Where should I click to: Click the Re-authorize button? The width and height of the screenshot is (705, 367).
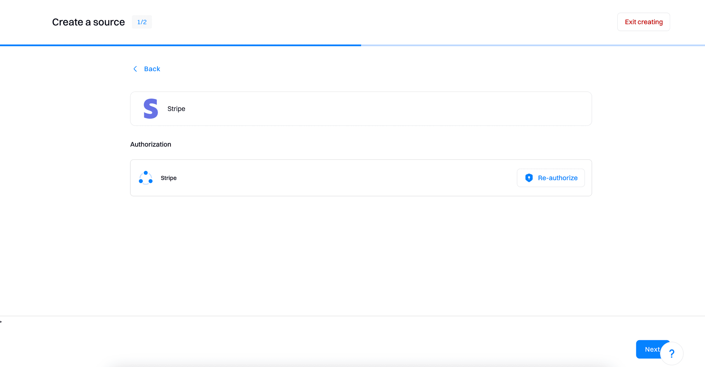551,178
